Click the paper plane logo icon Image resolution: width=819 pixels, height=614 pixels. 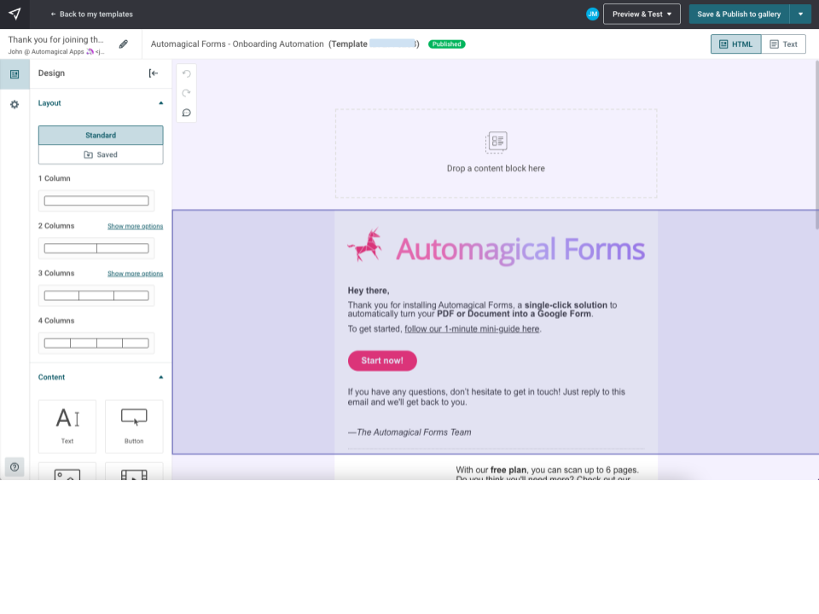[x=15, y=14]
